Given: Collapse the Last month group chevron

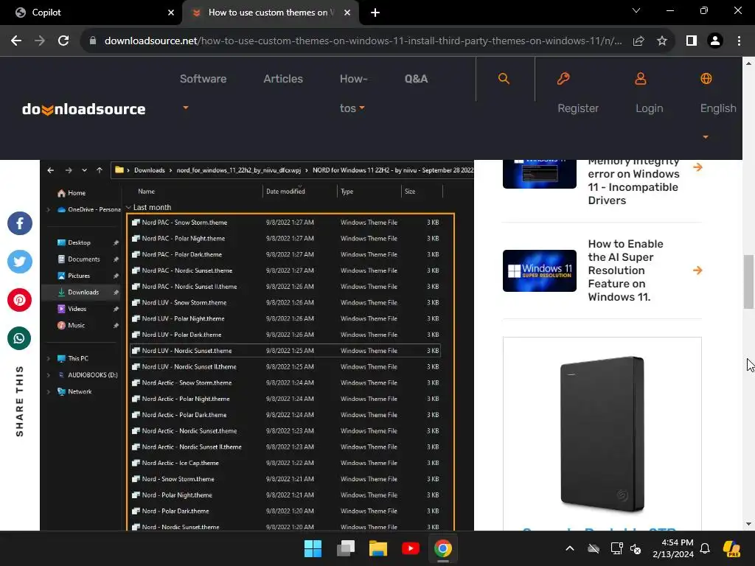Looking at the screenshot, I should tap(128, 207).
